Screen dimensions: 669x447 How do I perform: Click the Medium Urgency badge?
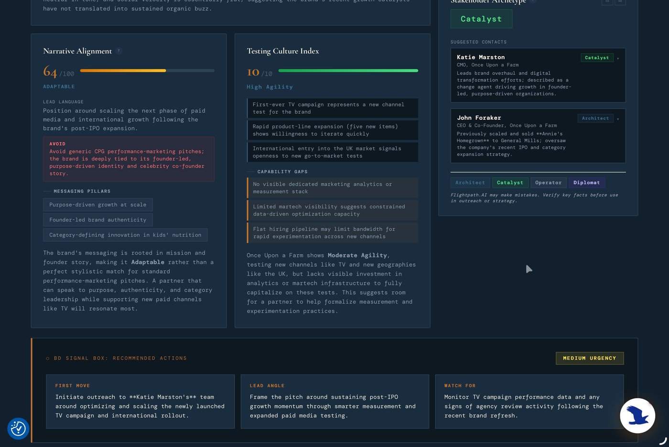(590, 358)
